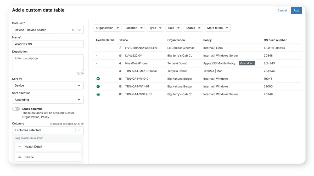Click Linux penguin icon beside HV-DEBIAN12-X8664-01

[120, 48]
